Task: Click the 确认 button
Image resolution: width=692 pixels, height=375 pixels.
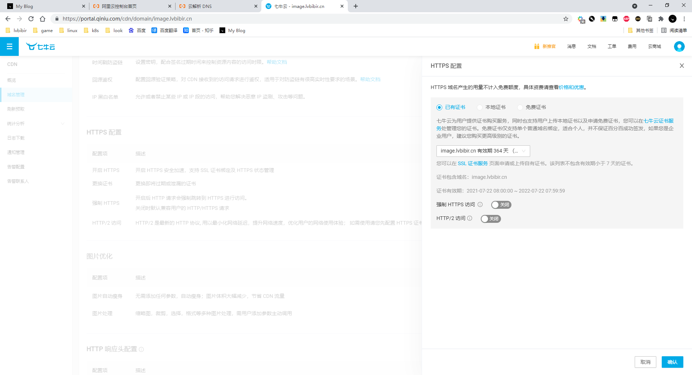Action: [x=672, y=362]
